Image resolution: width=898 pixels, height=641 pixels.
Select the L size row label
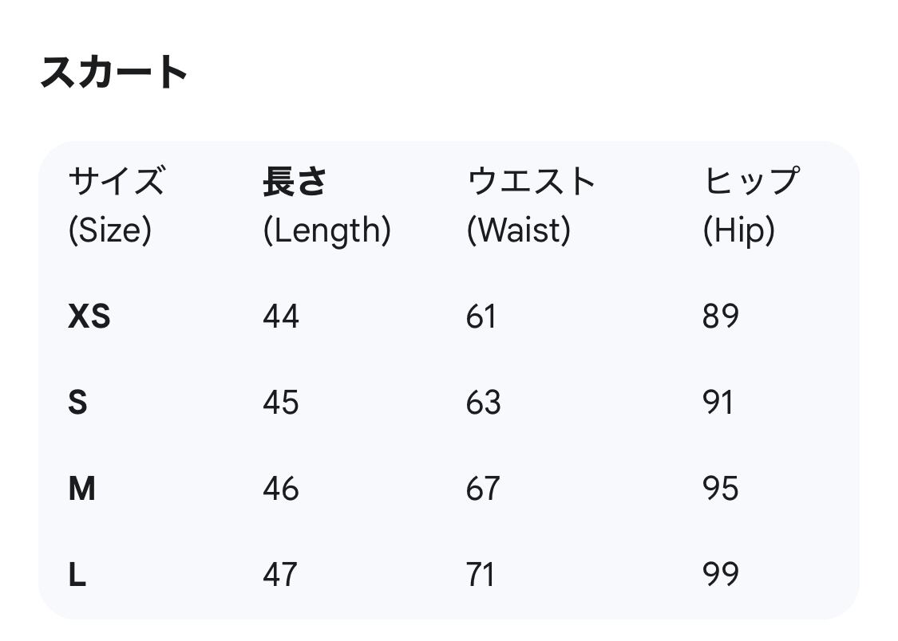pyautogui.click(x=77, y=574)
